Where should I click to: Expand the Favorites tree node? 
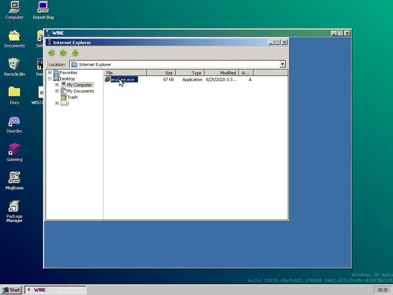point(50,73)
